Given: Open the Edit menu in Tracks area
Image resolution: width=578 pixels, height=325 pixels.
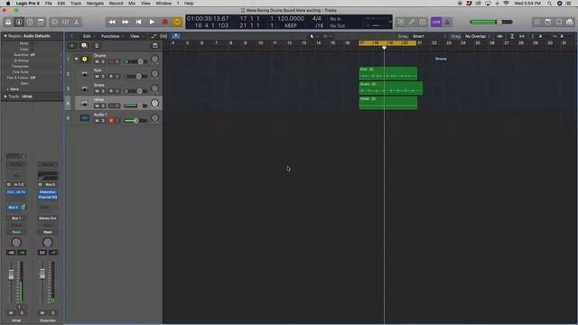Looking at the screenshot, I should (x=89, y=36).
